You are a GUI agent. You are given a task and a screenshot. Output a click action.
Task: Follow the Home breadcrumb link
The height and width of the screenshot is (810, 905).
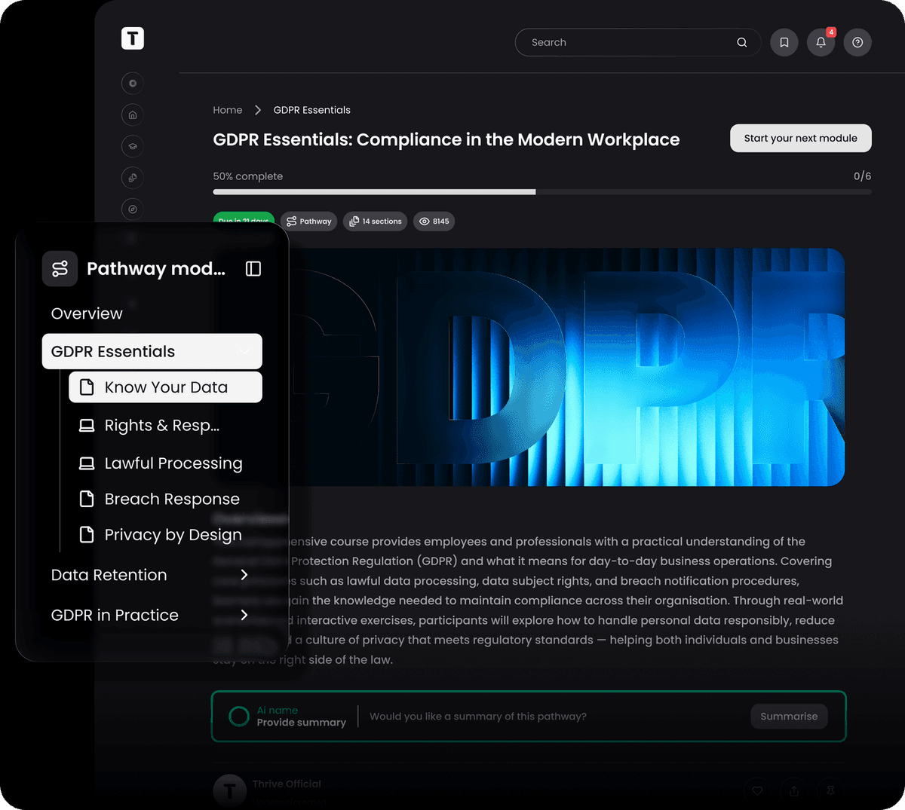click(228, 110)
